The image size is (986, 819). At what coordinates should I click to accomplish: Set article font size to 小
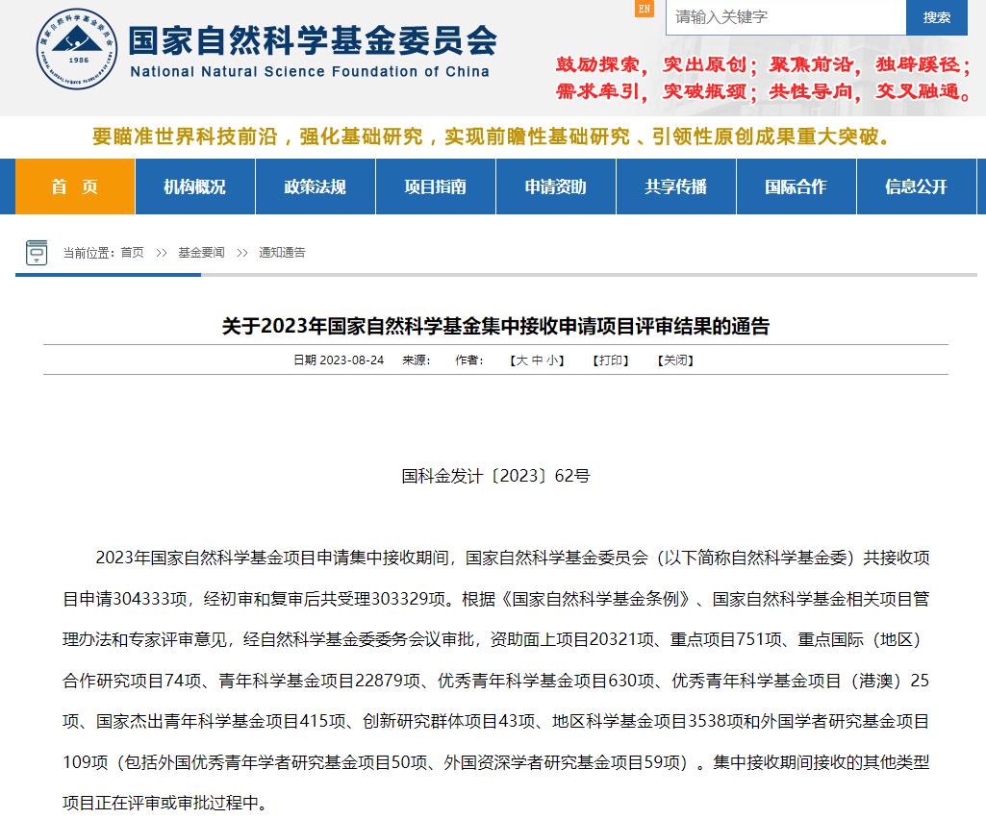(553, 360)
